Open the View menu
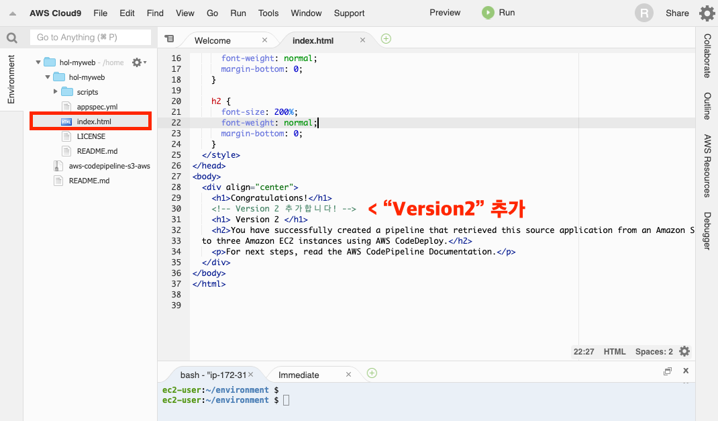This screenshot has height=421, width=718. 185,13
